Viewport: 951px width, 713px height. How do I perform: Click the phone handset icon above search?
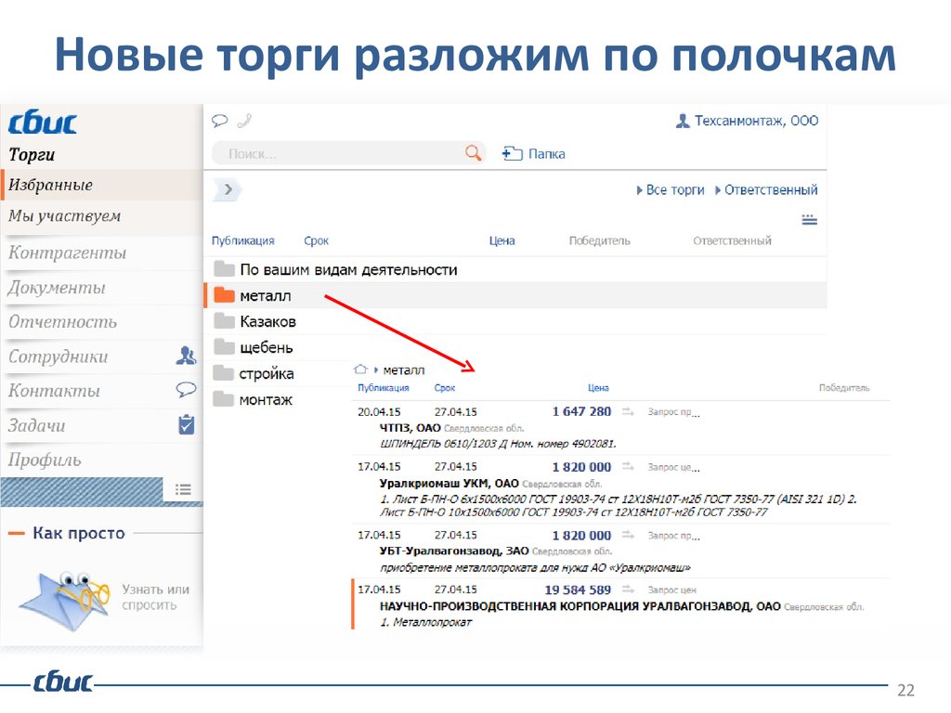(x=244, y=121)
